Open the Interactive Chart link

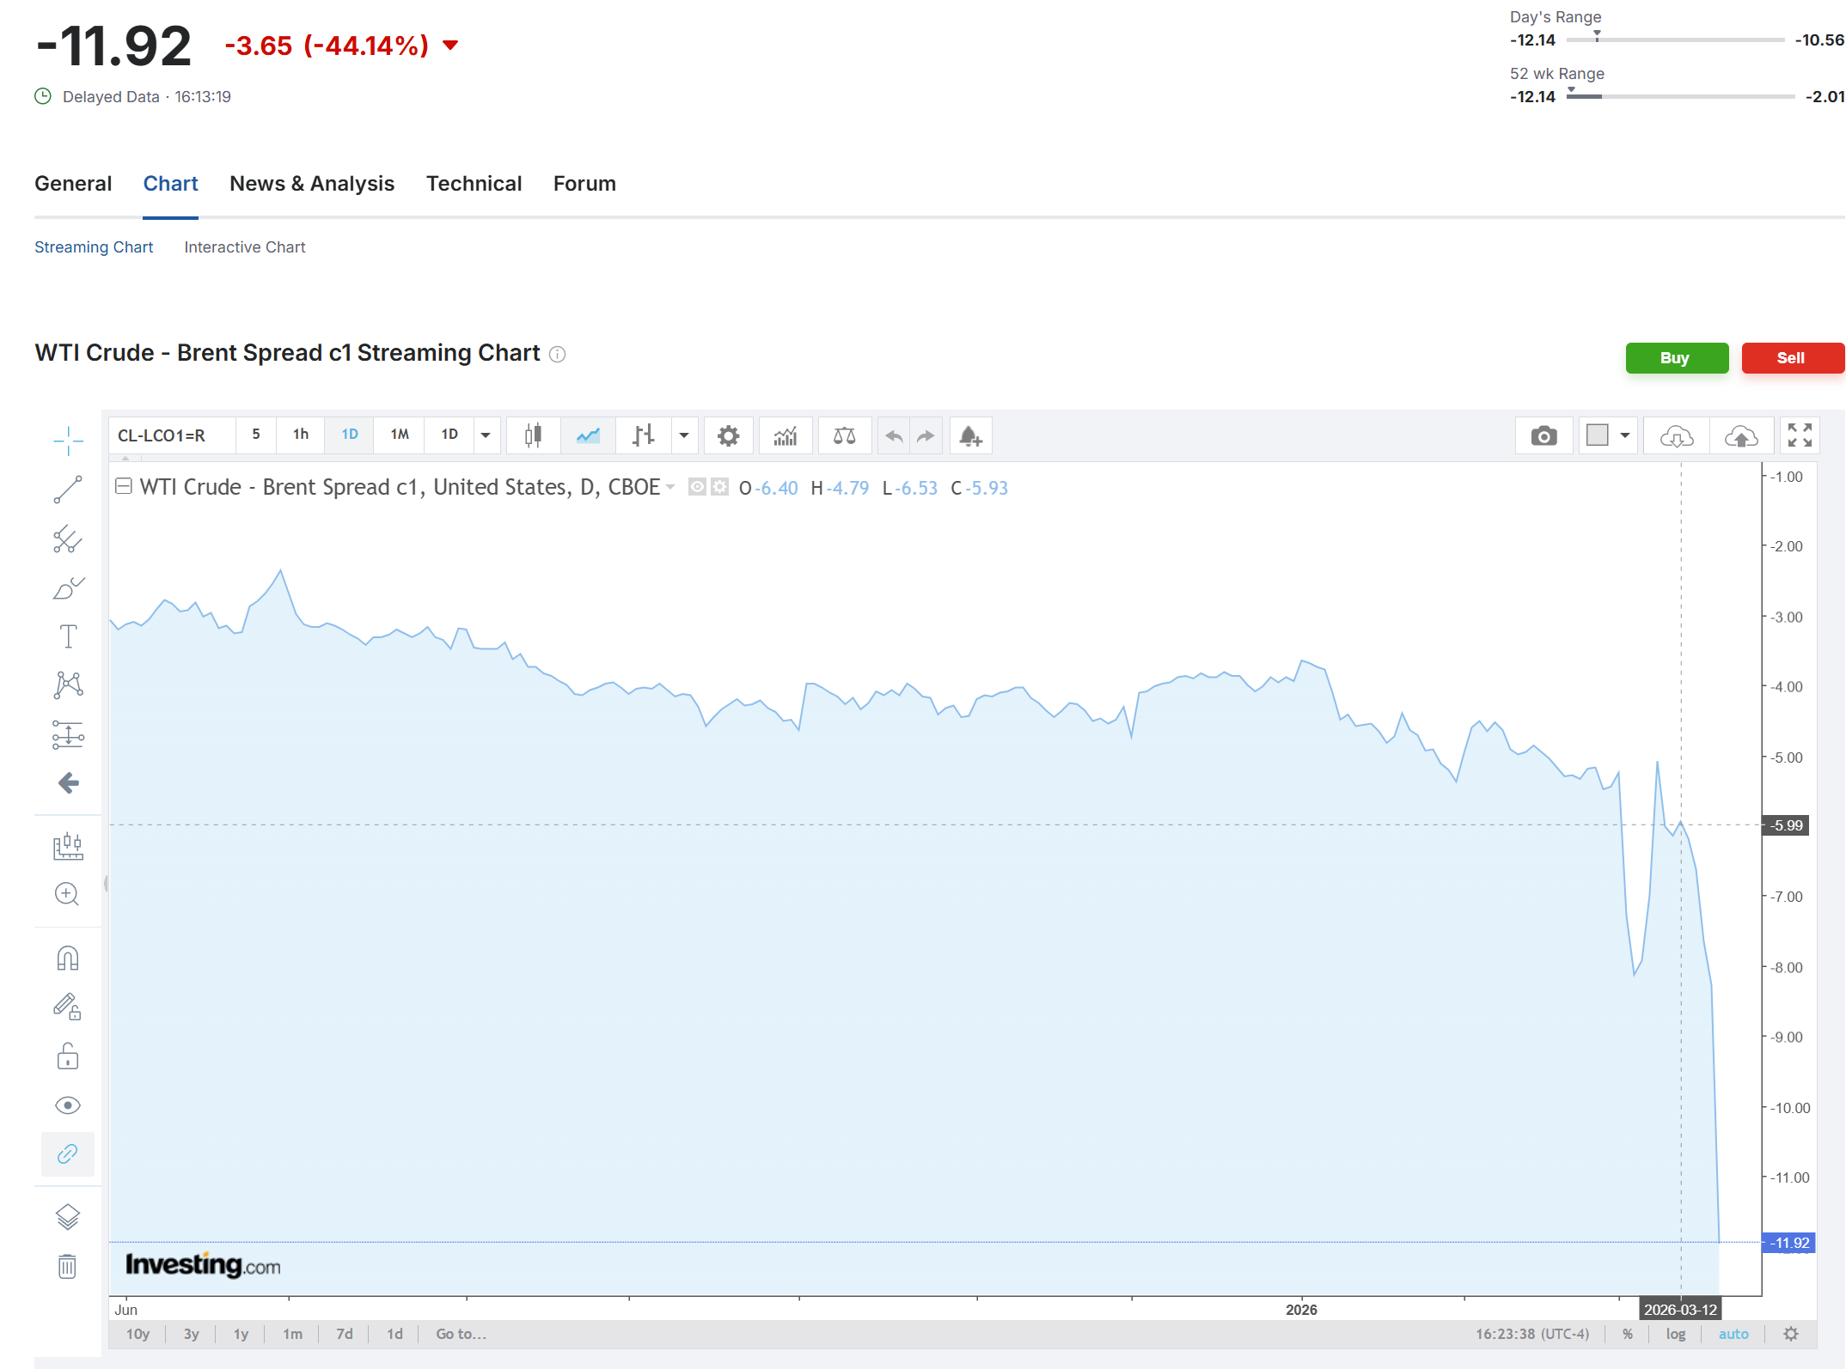pyautogui.click(x=244, y=247)
